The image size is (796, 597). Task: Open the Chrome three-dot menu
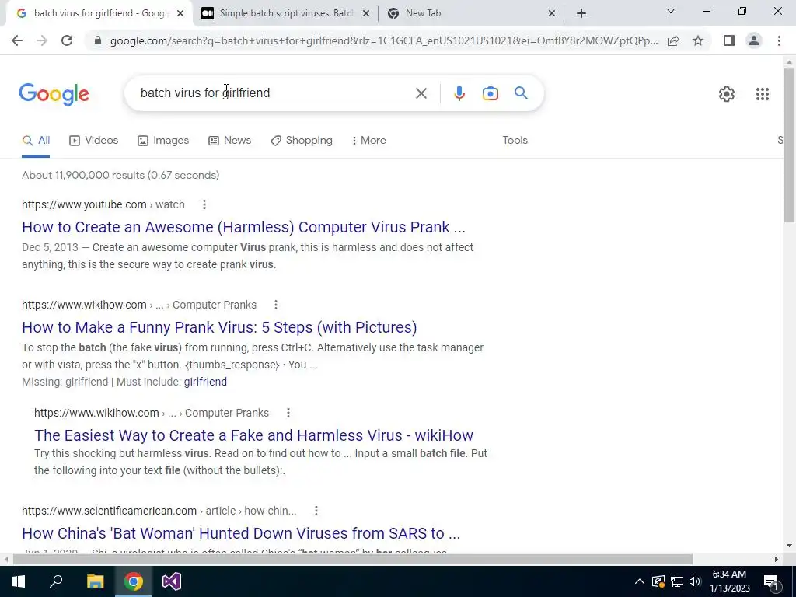click(779, 40)
